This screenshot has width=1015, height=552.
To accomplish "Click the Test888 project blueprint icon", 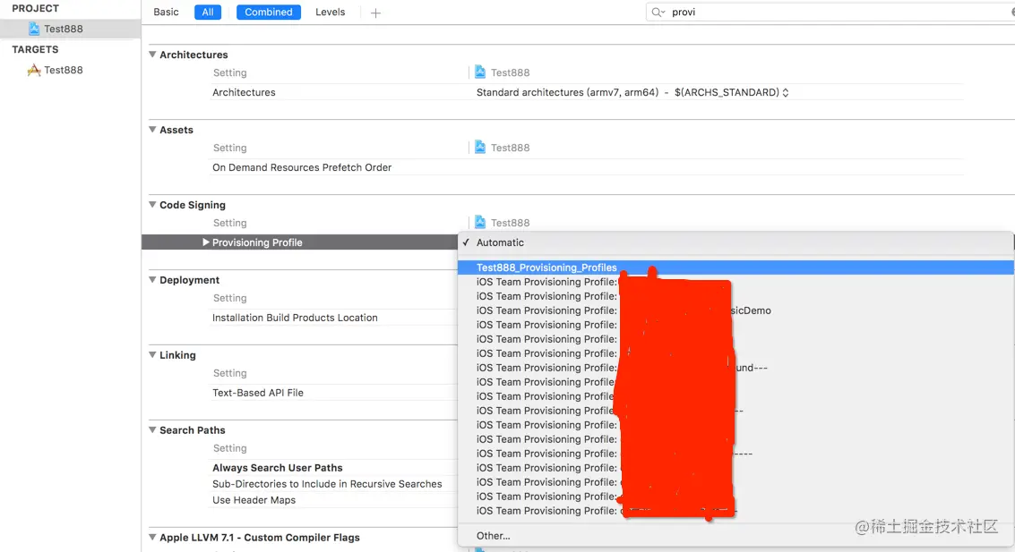I will (x=34, y=29).
